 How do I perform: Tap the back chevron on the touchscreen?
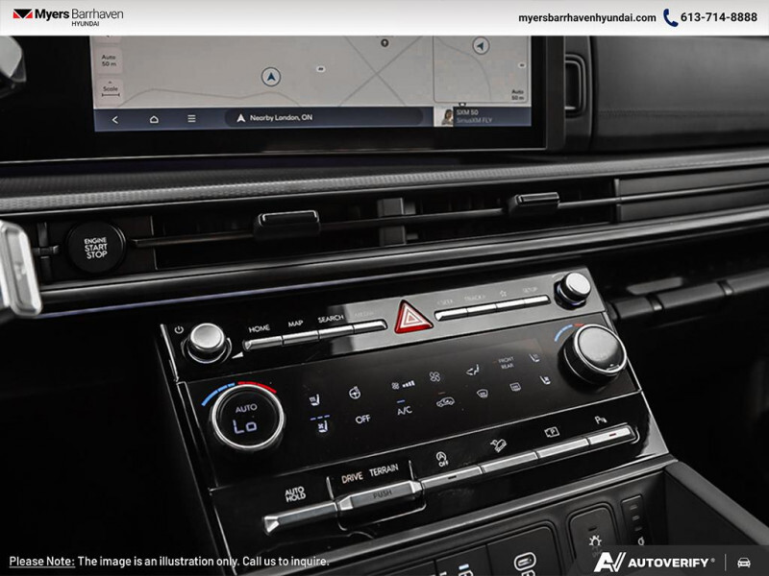[113, 119]
